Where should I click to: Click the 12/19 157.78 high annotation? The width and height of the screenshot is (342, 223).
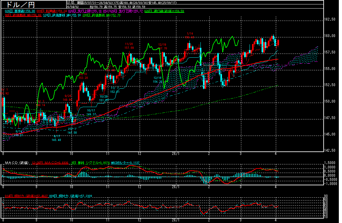[x=162, y=46]
